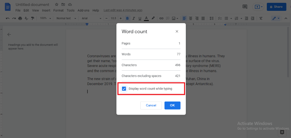Redo the last action
Screen dimensions: 291x138
14,18
